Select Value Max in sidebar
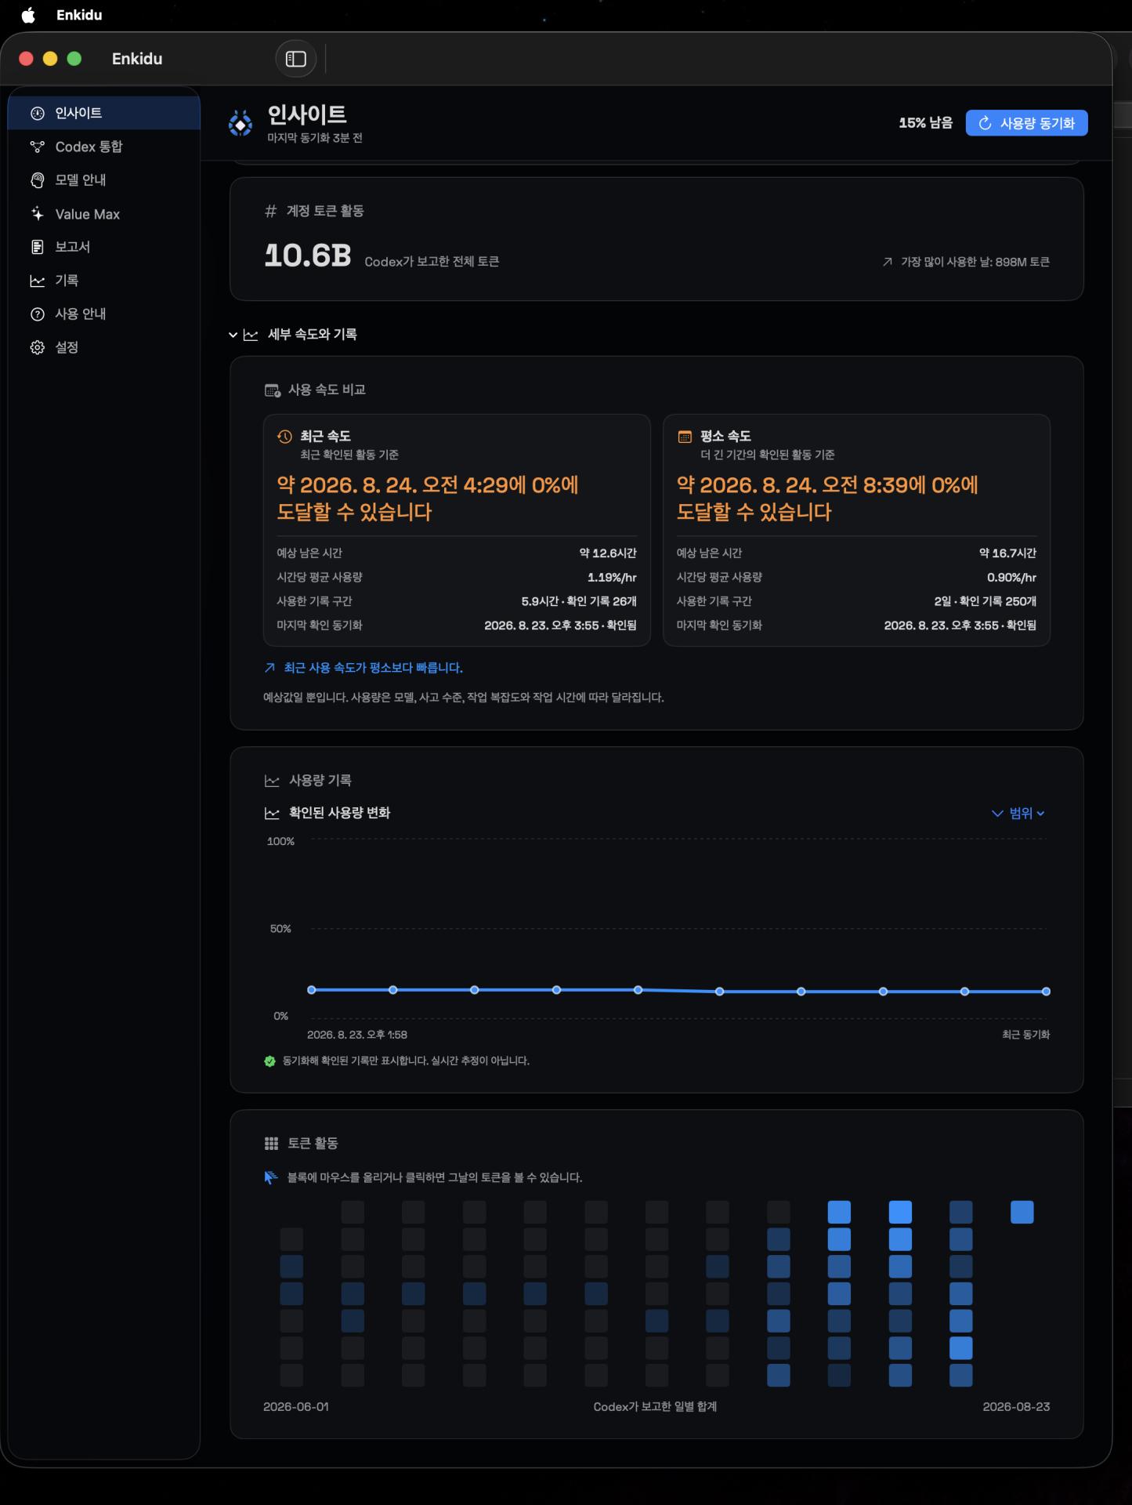This screenshot has width=1132, height=1505. click(103, 214)
